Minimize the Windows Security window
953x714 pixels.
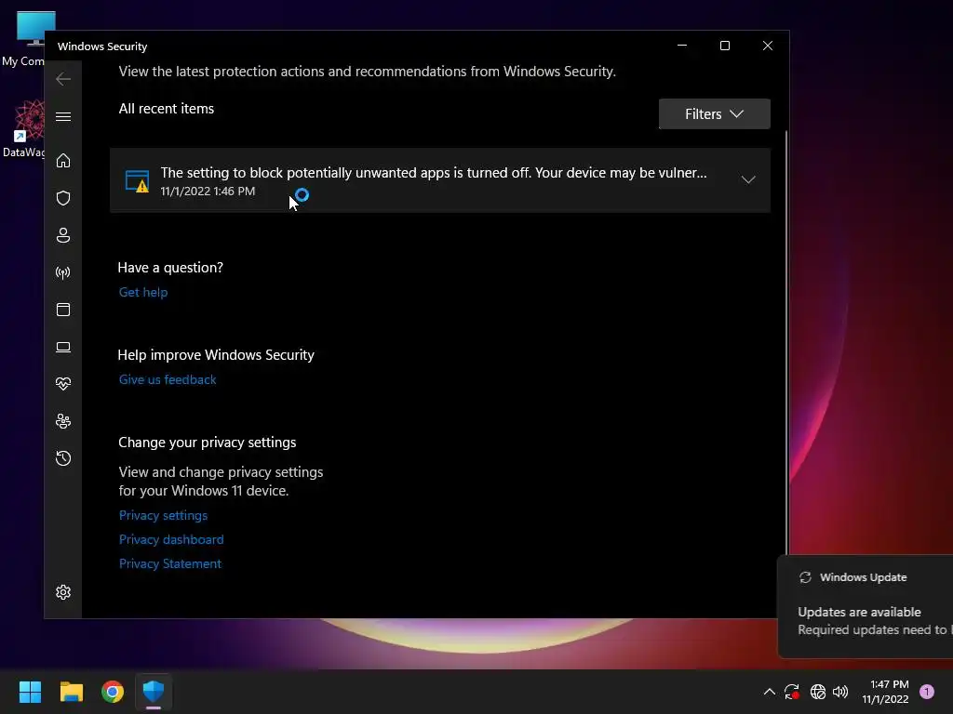point(682,46)
